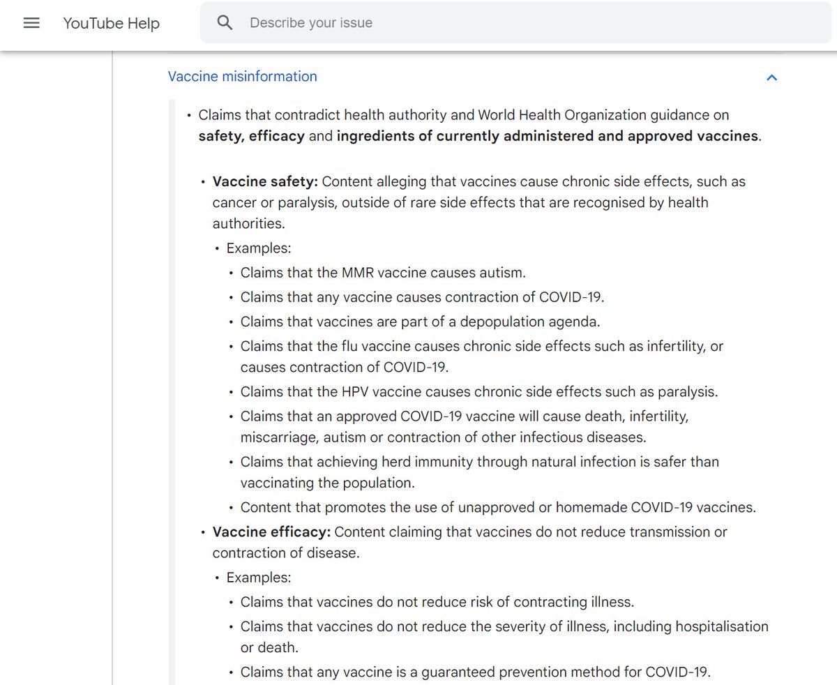
Task: Click the guaranteed prevention method claim line
Action: [x=475, y=672]
